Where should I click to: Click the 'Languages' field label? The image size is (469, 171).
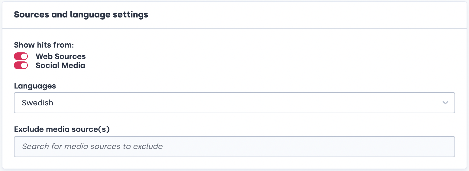(x=35, y=86)
